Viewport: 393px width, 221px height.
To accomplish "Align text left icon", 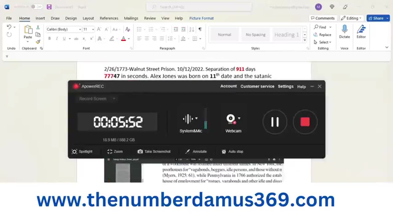I will (x=139, y=39).
